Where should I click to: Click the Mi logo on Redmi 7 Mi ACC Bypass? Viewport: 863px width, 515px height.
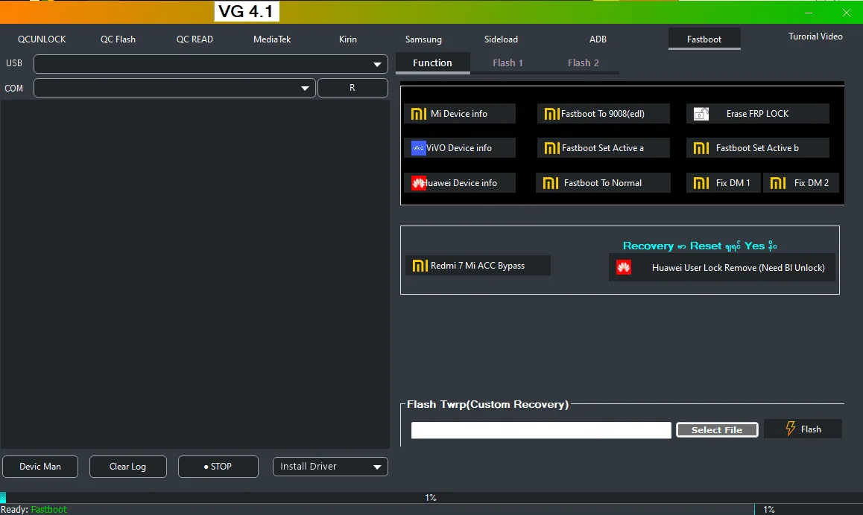coord(420,266)
